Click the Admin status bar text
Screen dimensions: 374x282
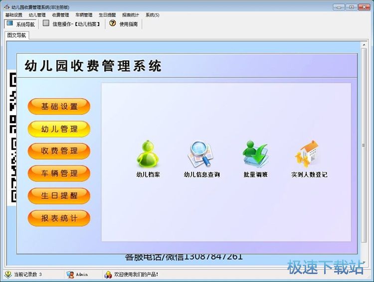pyautogui.click(x=82, y=275)
